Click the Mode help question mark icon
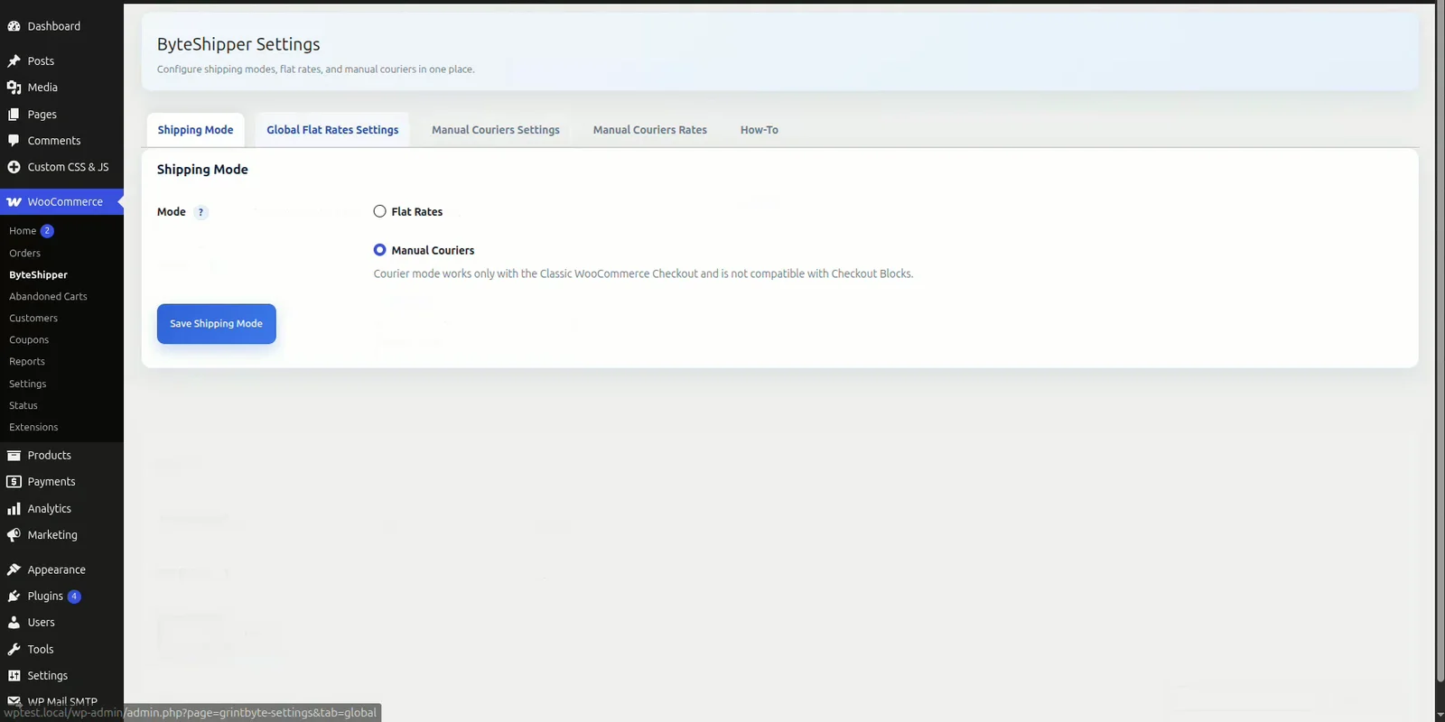This screenshot has width=1445, height=722. tap(200, 213)
